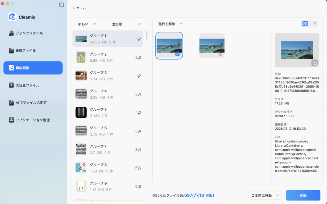Toggle the sidebar panel button in title bar
The image size is (327, 204).
click(x=61, y=4)
